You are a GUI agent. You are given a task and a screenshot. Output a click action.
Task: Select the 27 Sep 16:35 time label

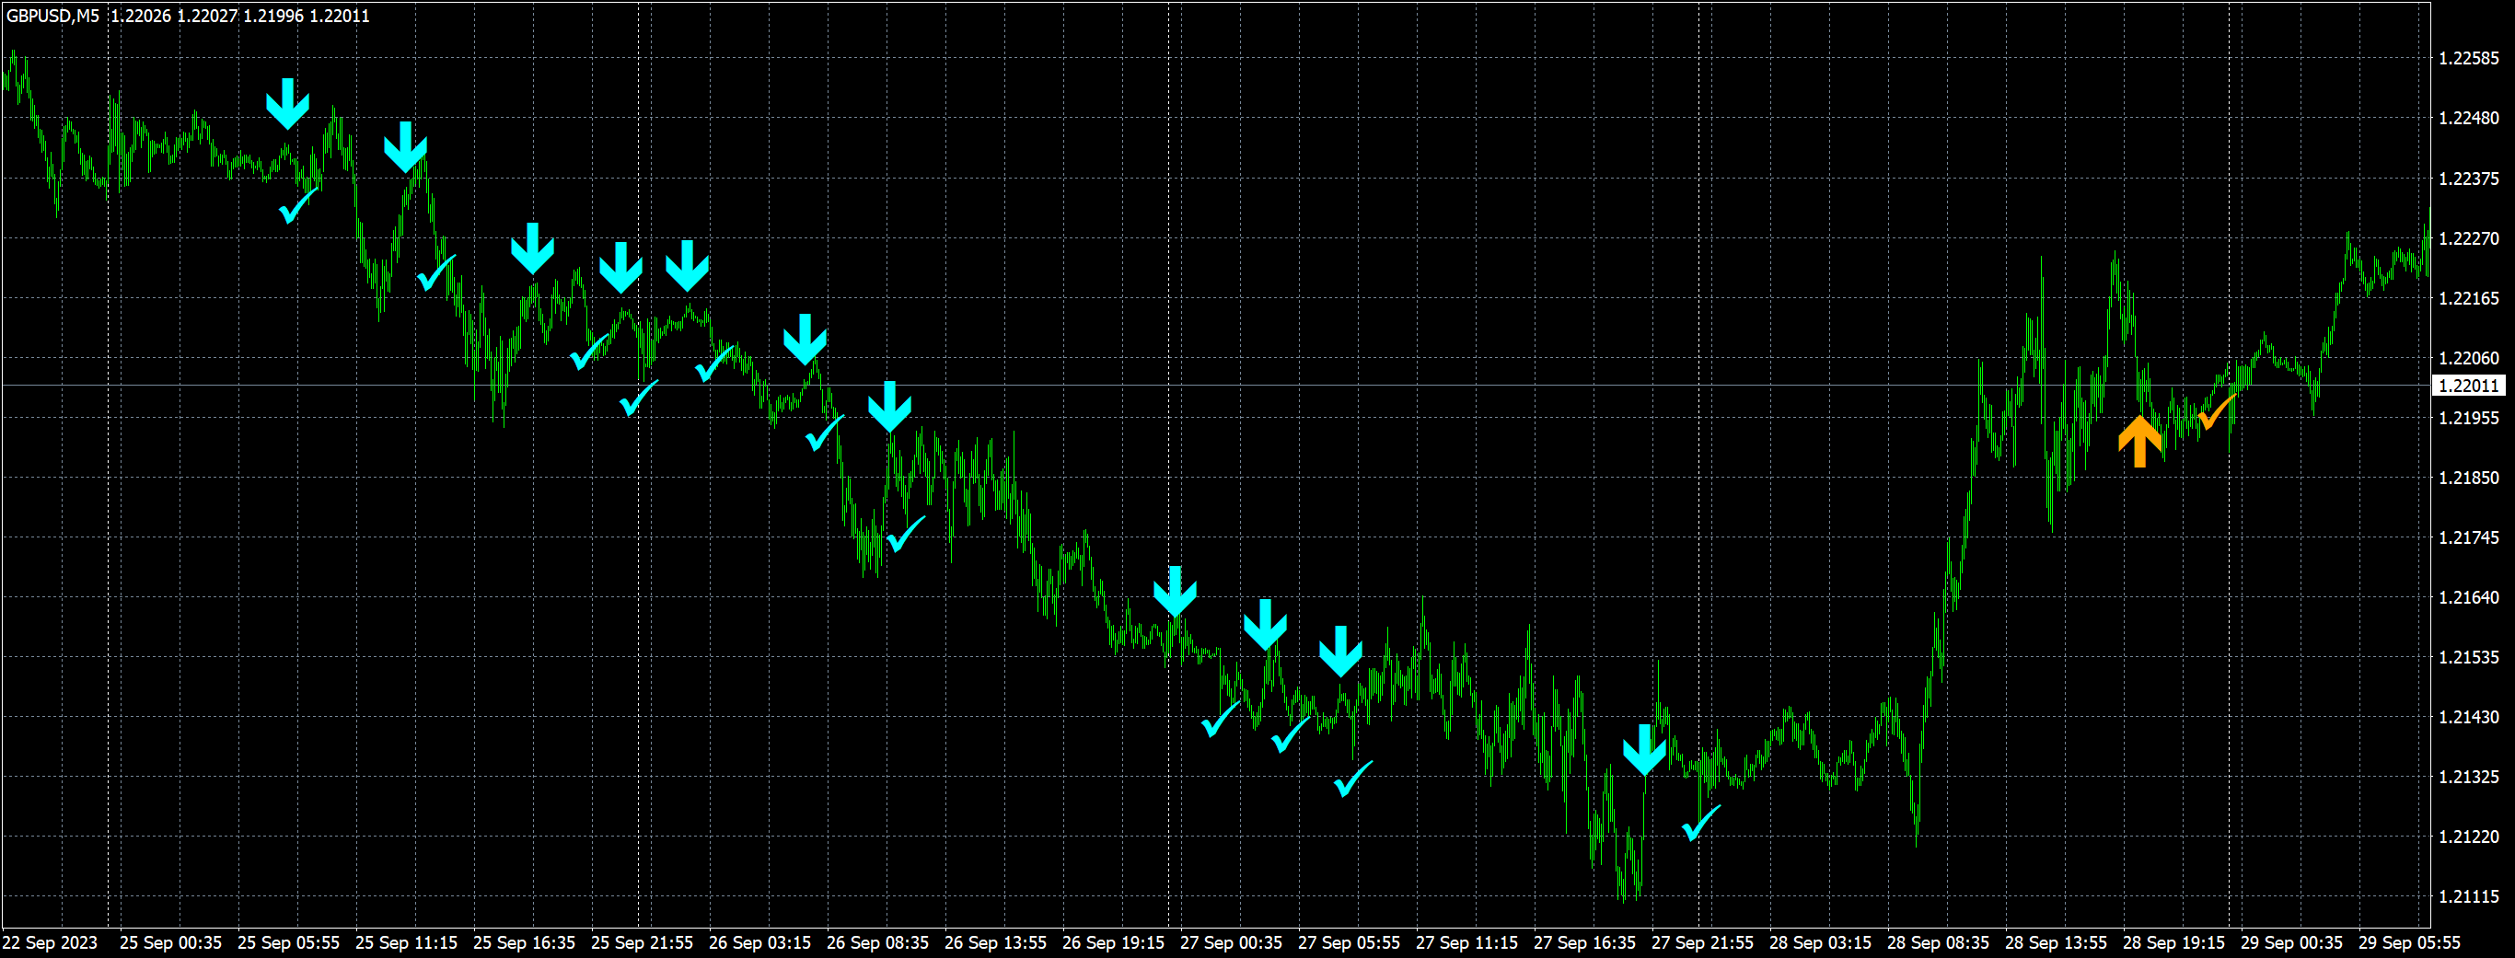pyautogui.click(x=1584, y=942)
